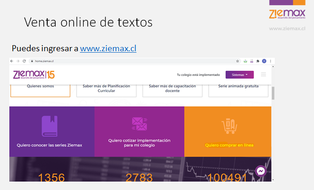Click the 100491 counter

click(227, 177)
